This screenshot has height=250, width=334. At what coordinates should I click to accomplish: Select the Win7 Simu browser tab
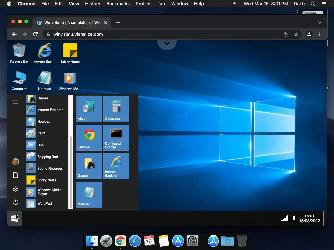point(72,23)
